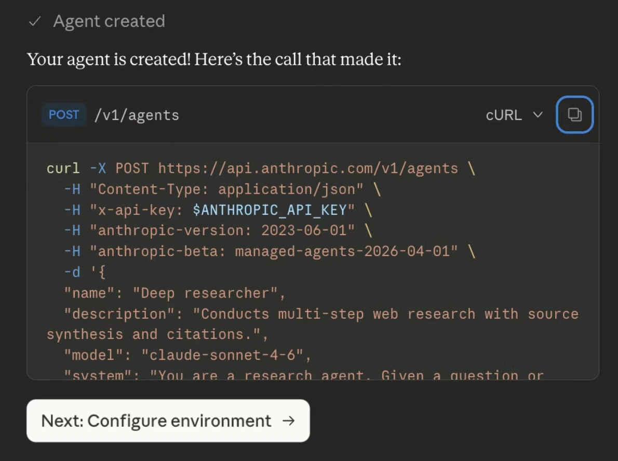618x461 pixels.
Task: Copy the cURL code snippet
Action: pyautogui.click(x=574, y=115)
